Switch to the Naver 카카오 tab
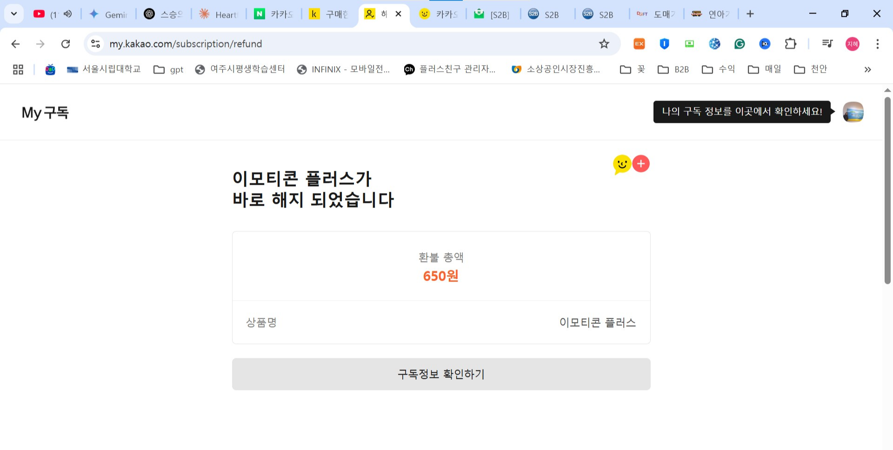 pos(273,14)
